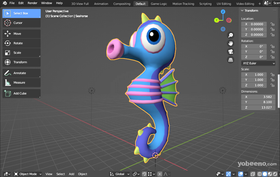Open Transform panel drag-handle dots
This screenshot has height=177, width=280.
[275, 11]
